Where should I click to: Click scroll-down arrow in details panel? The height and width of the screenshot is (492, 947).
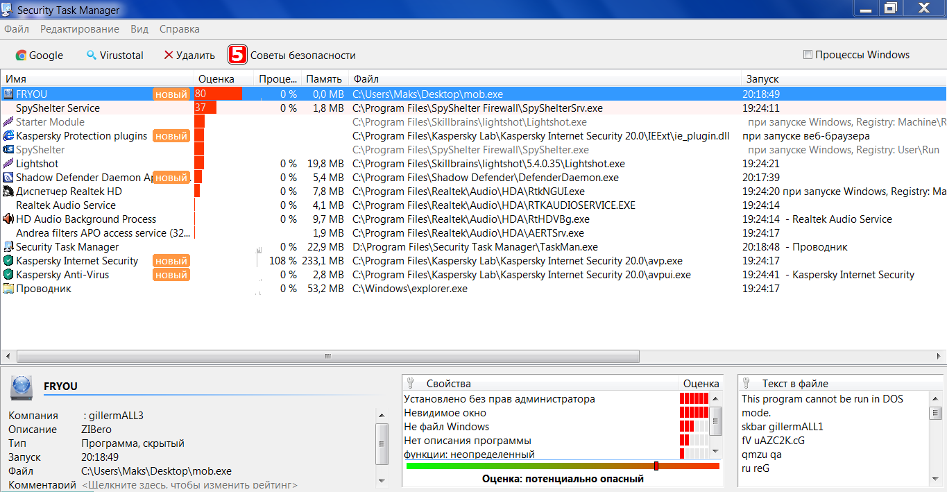382,480
